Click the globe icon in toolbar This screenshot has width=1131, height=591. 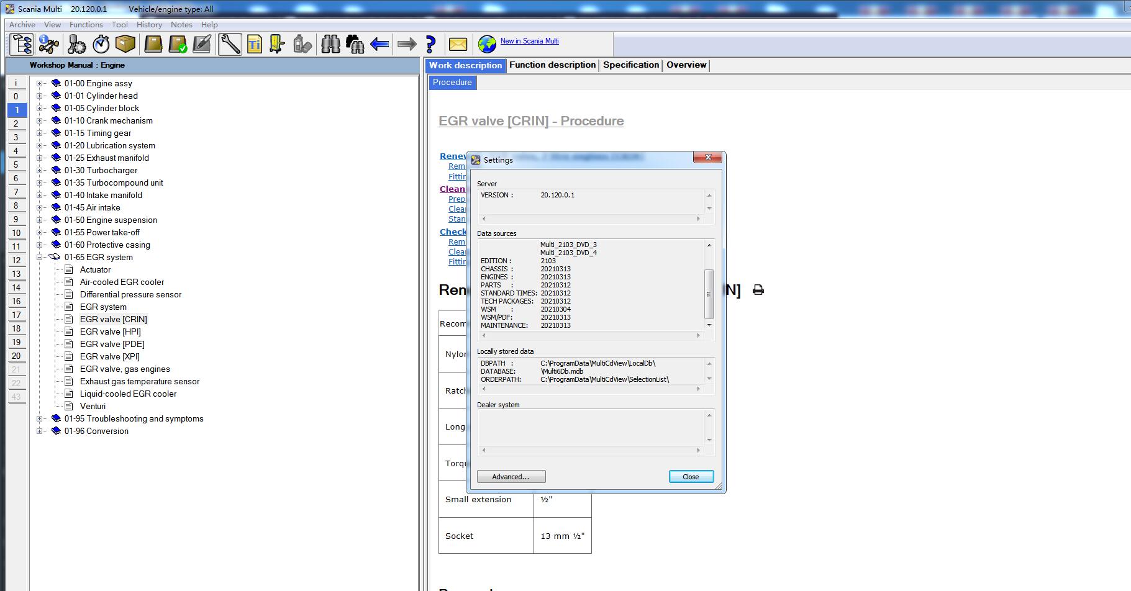[487, 44]
